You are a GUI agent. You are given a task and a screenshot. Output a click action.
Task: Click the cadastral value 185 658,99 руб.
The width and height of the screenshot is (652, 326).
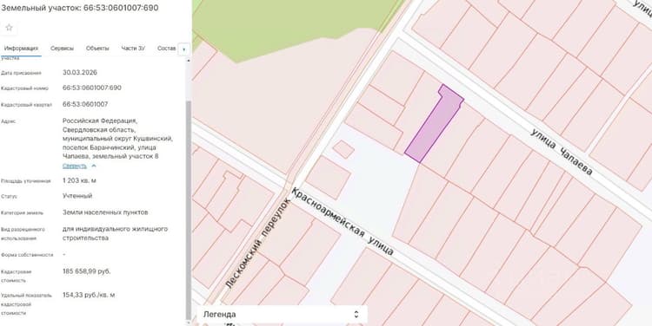pos(86,271)
